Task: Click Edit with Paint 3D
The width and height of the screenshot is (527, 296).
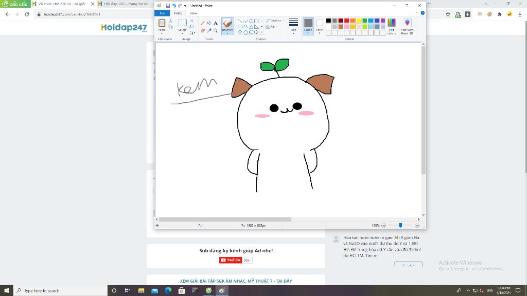Action: point(407,27)
